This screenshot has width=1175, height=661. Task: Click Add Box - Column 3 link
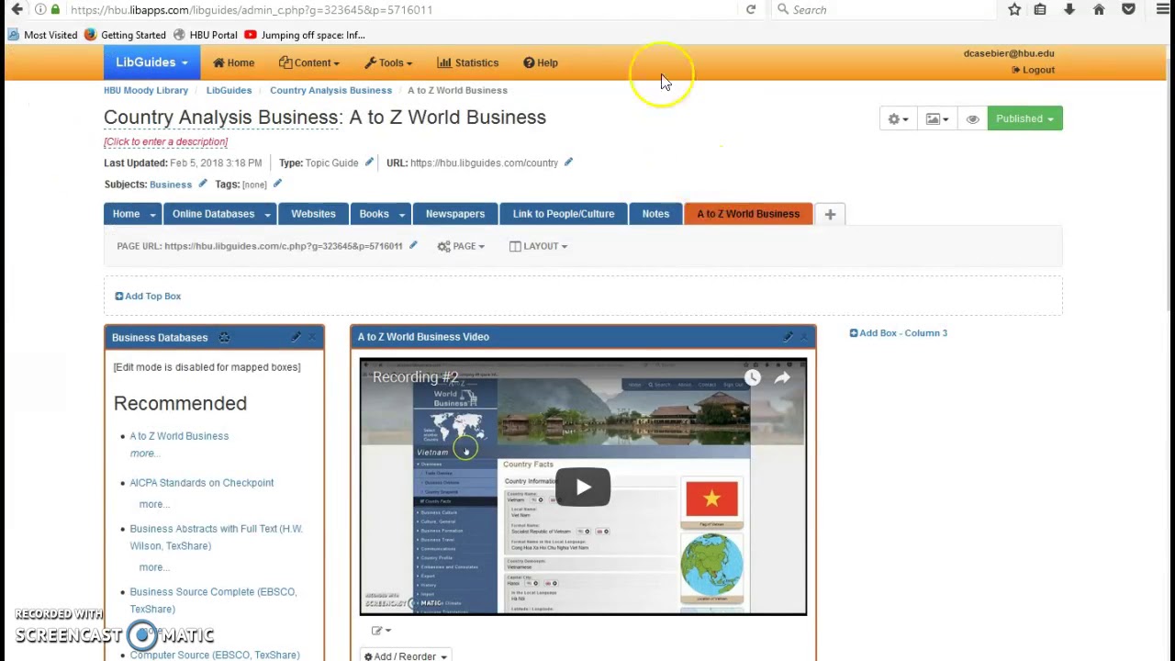899,333
